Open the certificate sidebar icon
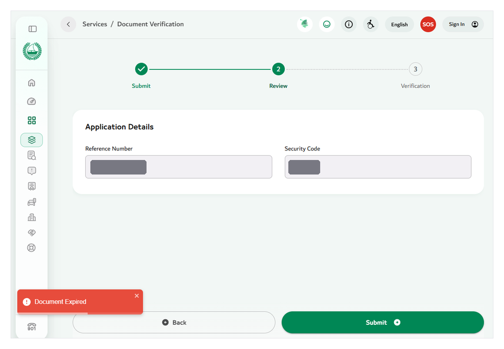Image resolution: width=504 pixels, height=349 pixels. 31,186
